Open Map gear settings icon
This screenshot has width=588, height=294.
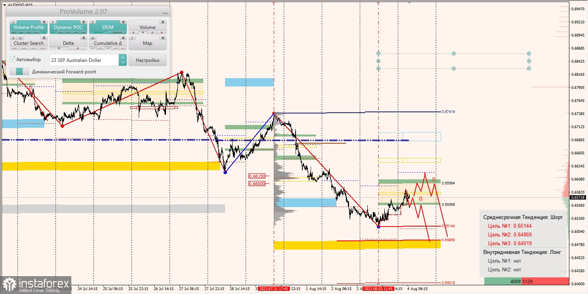coord(163,38)
